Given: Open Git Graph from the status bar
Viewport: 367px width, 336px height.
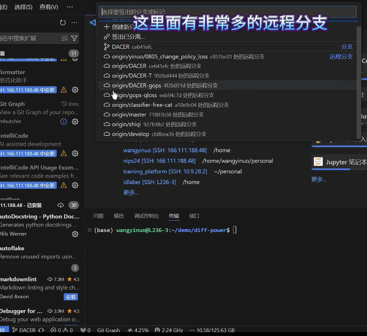Looking at the screenshot, I should [108, 330].
